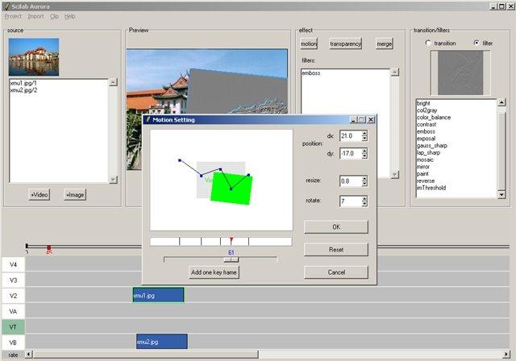Open the Project menu

coord(13,16)
